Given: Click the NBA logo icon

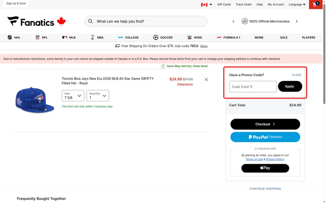Looking at the screenshot, I should 92,37.
